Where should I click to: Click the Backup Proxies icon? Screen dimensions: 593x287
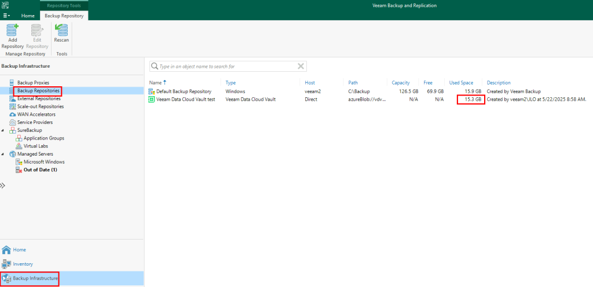click(13, 82)
